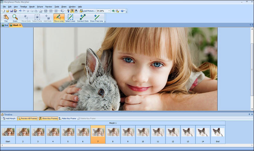
Task: Click the Add Morph button
Action: [x=9, y=119]
